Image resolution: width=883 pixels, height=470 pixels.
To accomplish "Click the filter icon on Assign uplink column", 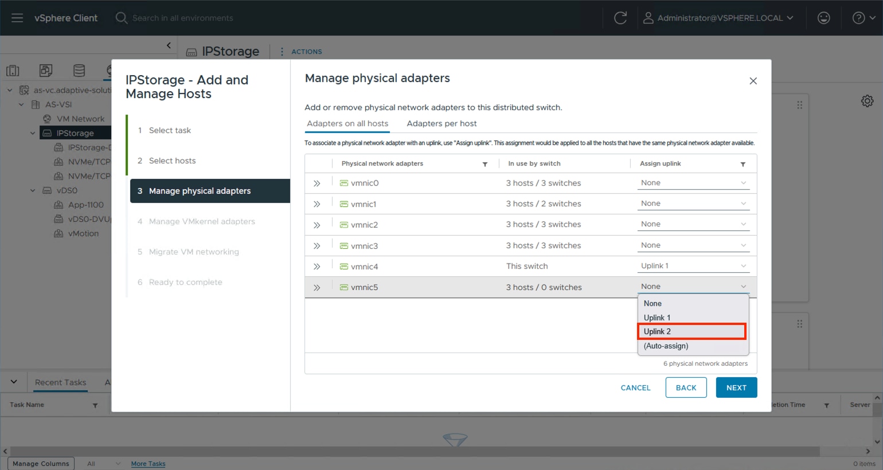I will click(x=744, y=163).
